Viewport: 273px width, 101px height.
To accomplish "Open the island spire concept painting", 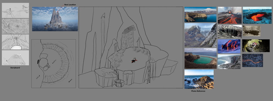I will click(55, 19).
